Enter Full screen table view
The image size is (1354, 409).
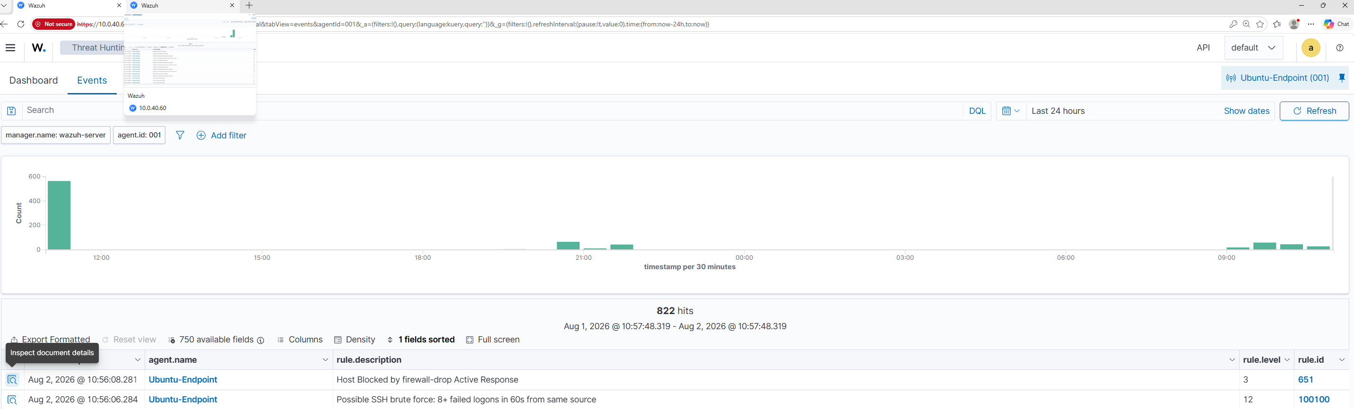pyautogui.click(x=493, y=340)
